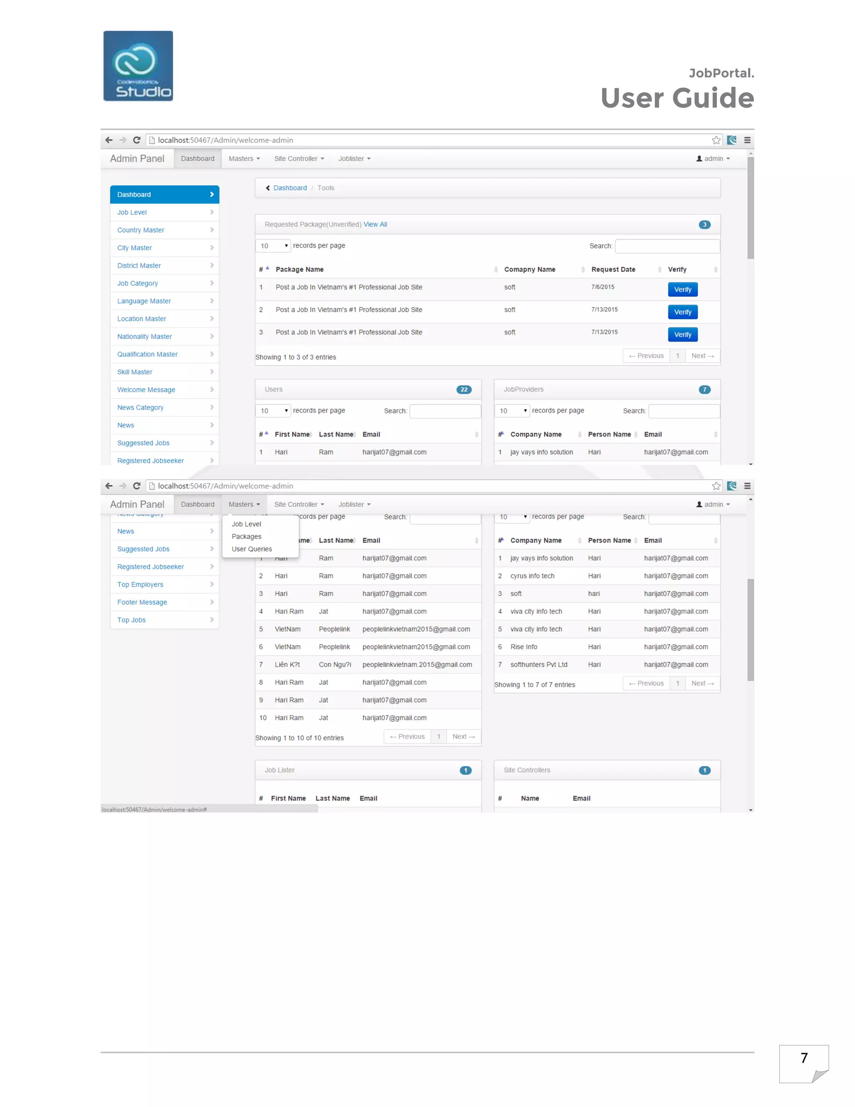Click the lower page vertical scrollbar thumb
The image size is (855, 1107).
point(750,630)
